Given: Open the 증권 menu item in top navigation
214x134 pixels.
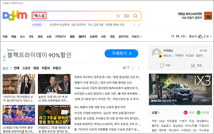Looking at the screenshot, I should click(40, 36).
